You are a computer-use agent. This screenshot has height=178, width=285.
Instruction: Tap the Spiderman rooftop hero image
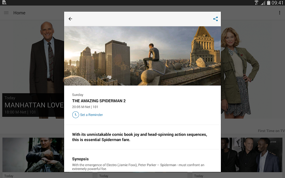tap(142, 56)
